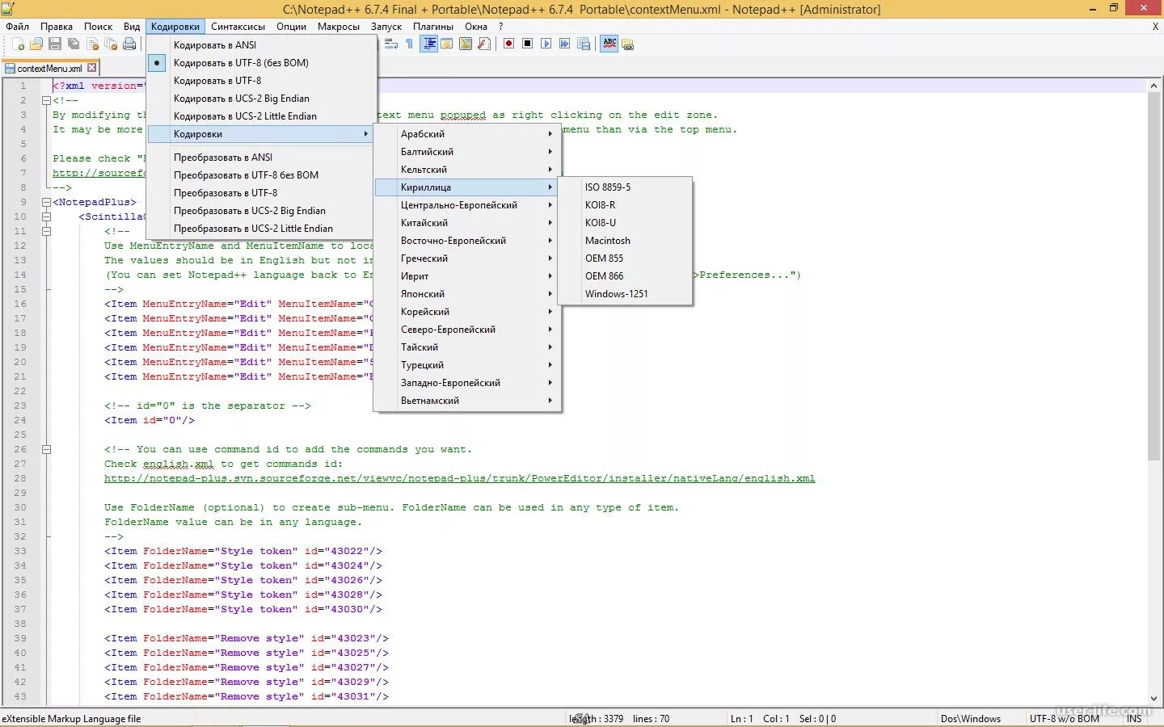
Task: Open the notepad-plus.svn.sourceforge.net link on line 28
Action: point(459,478)
